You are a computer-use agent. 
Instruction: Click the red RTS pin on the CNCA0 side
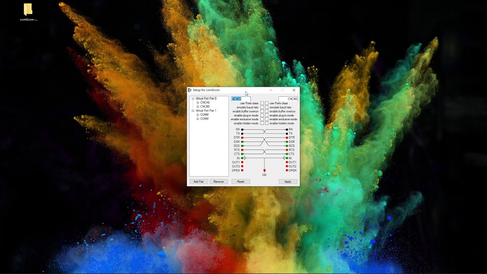[242, 150]
